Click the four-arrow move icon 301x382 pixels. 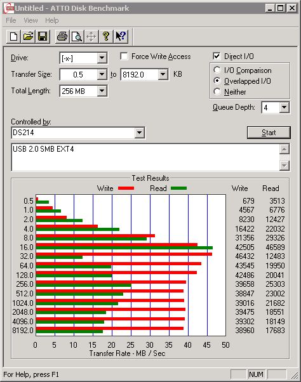coord(91,37)
